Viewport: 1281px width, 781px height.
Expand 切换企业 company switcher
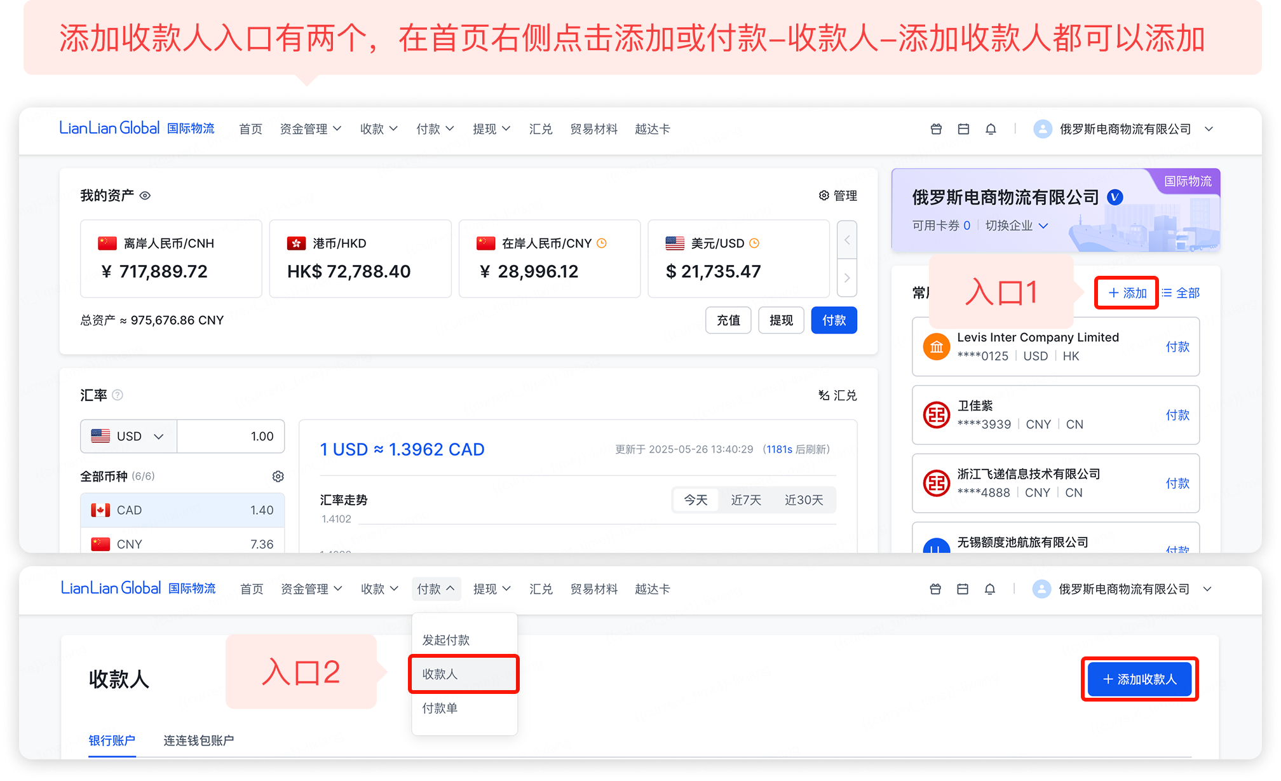(x=1016, y=226)
